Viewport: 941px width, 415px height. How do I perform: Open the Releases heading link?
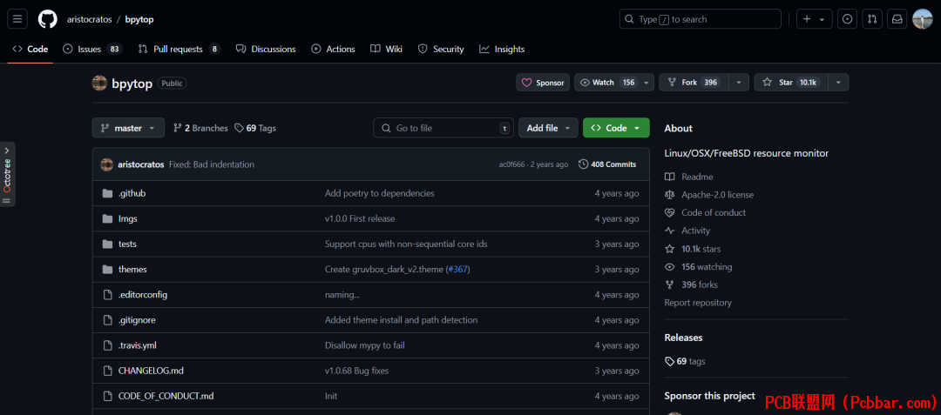pos(684,338)
